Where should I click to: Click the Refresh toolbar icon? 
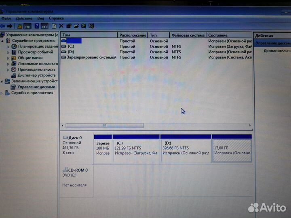[x=54, y=26]
